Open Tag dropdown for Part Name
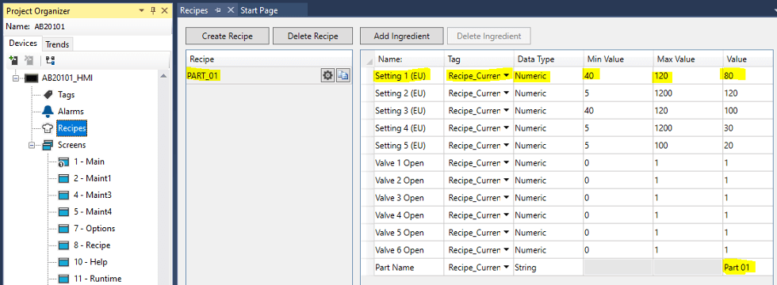 click(506, 268)
